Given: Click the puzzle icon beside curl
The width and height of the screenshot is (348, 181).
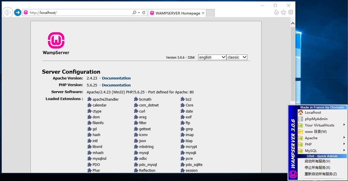Looking at the screenshot, I should click(136, 111).
